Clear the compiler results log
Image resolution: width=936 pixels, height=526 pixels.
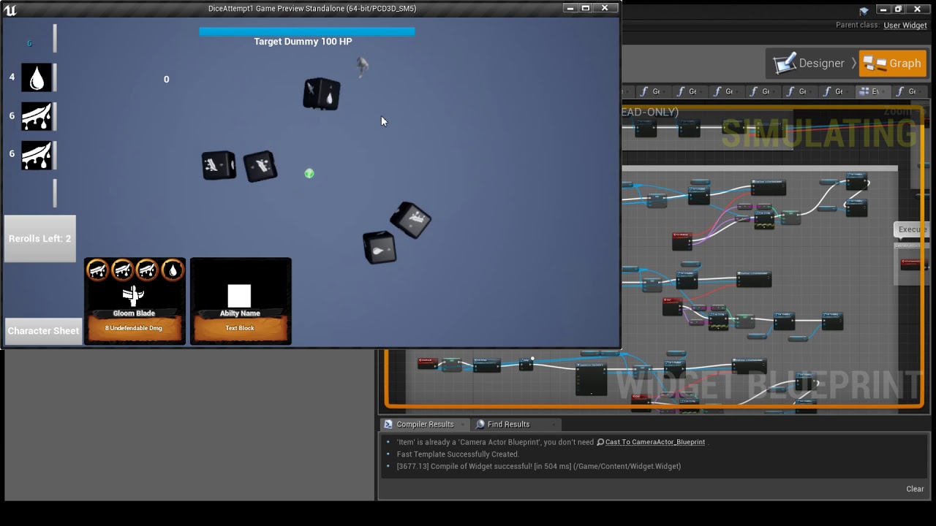pyautogui.click(x=915, y=489)
